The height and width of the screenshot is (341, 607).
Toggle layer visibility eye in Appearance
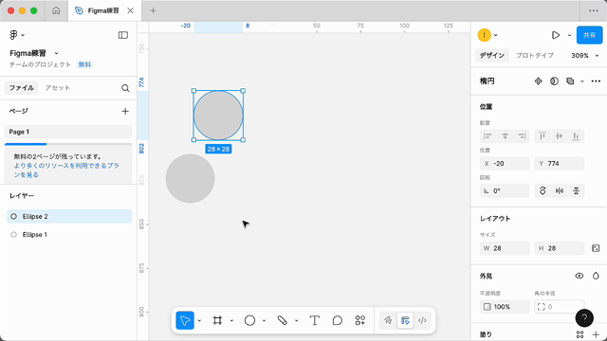[x=579, y=276]
